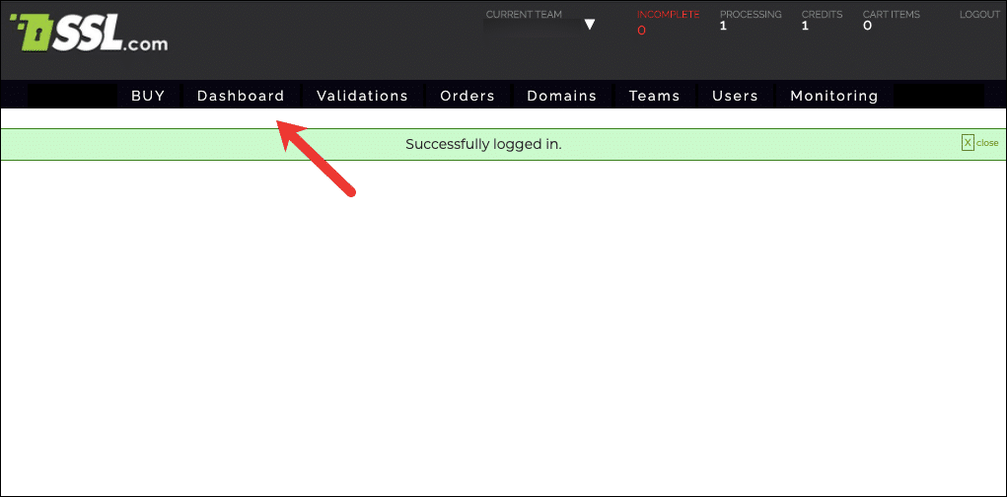Switch to the Teams page
Screen dimensions: 1007x497
(x=654, y=96)
